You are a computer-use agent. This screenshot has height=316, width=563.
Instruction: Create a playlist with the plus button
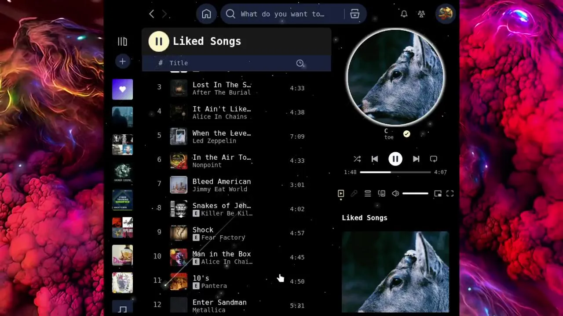(x=122, y=61)
